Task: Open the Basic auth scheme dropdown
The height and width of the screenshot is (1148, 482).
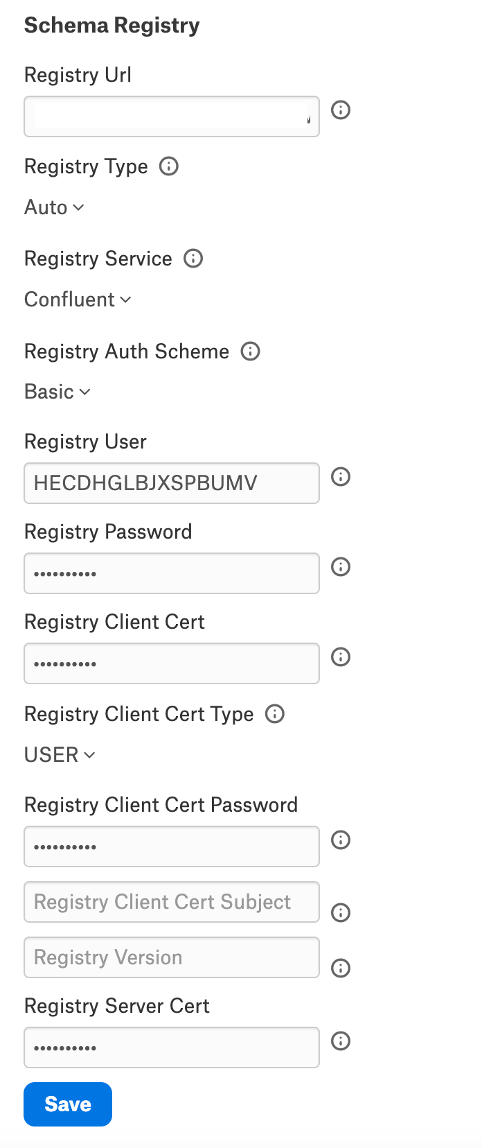Action: tap(57, 392)
